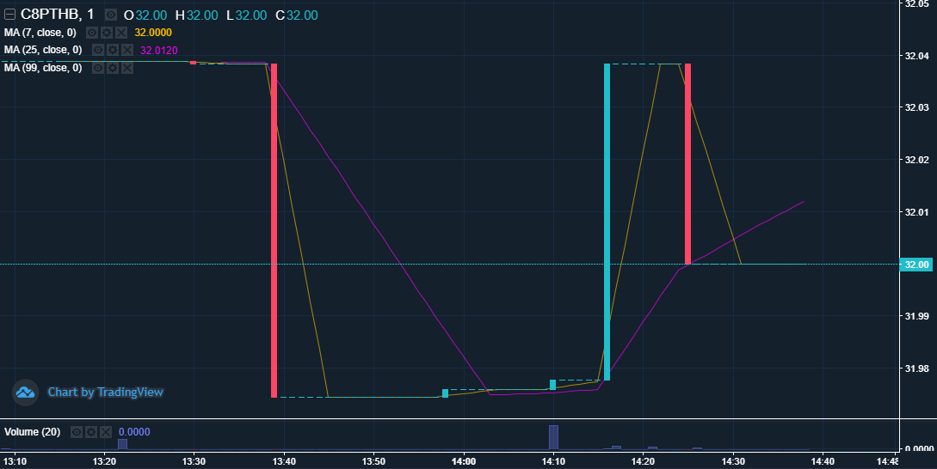Hide the MA (7, close, 0) indicator
The image size is (937, 469).
94,33
